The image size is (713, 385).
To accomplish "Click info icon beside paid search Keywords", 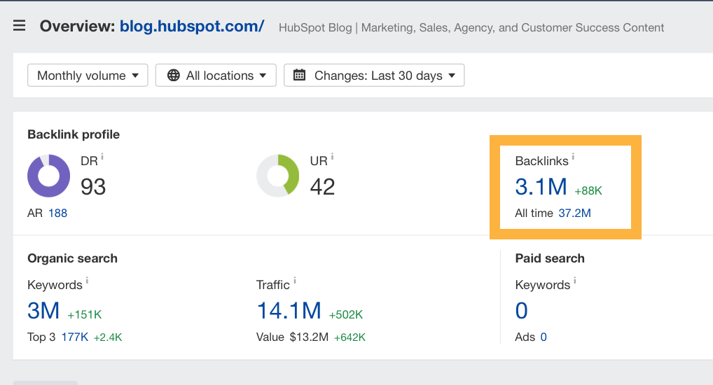I will [x=575, y=281].
